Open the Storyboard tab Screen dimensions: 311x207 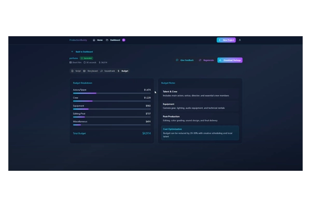[90, 70]
